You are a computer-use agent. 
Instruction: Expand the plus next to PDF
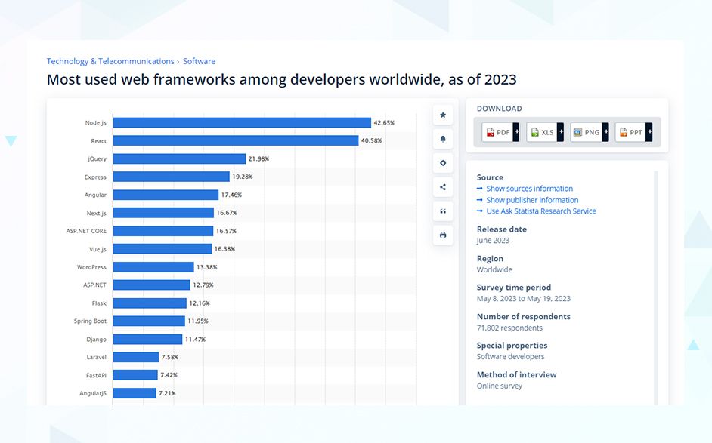pyautogui.click(x=516, y=132)
